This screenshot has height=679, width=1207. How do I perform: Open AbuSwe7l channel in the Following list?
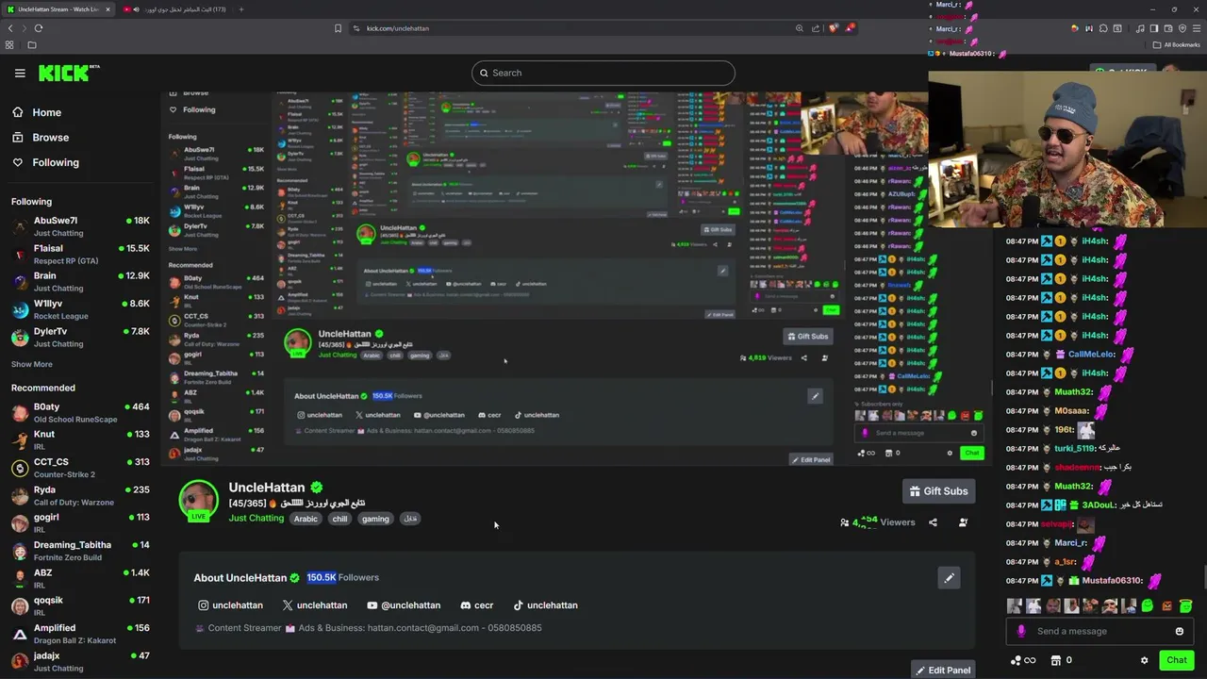tap(81, 226)
